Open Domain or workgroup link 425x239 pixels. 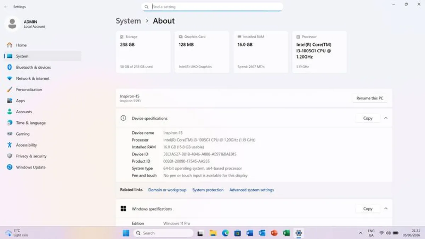point(167,190)
